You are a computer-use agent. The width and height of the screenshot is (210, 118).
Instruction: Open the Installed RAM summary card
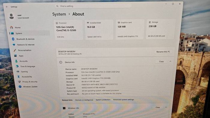pos(99,30)
